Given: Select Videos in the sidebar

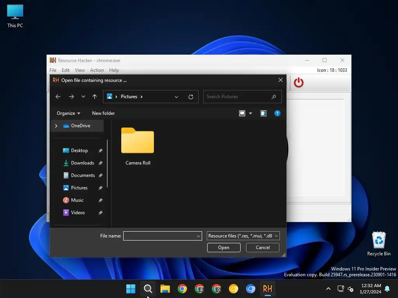Looking at the screenshot, I should tap(78, 213).
